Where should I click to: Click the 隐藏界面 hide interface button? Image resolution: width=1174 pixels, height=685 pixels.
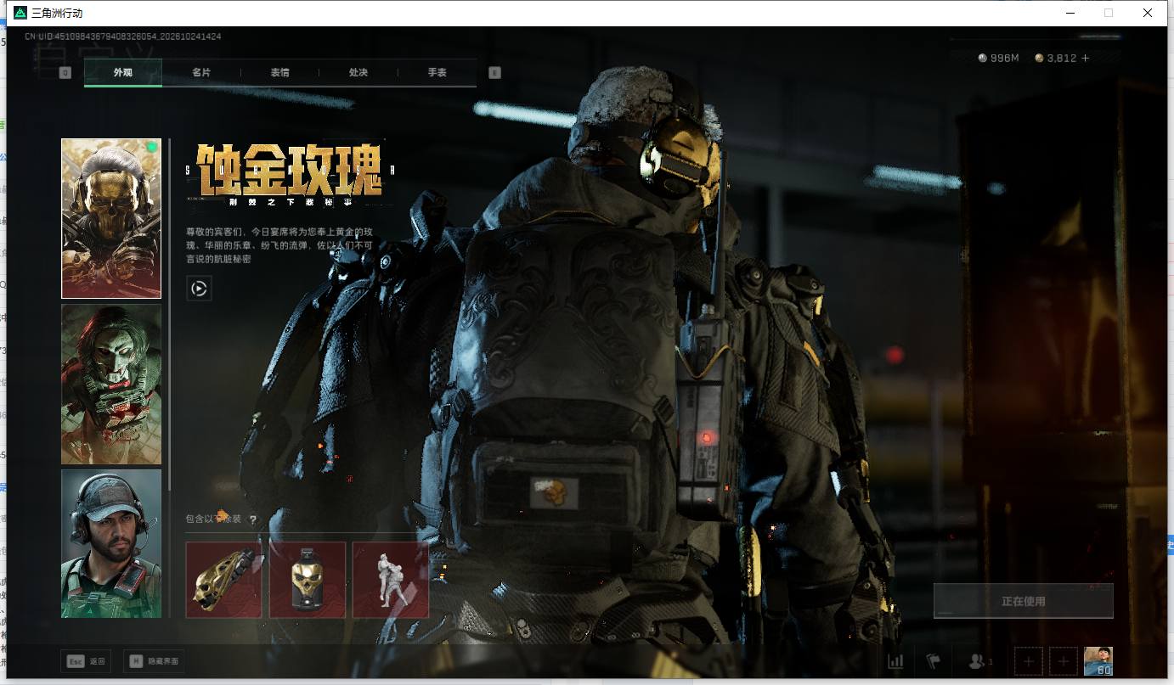tap(154, 661)
